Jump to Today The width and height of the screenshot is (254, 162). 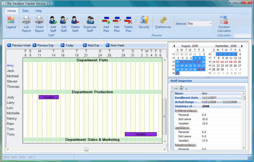coord(67,45)
